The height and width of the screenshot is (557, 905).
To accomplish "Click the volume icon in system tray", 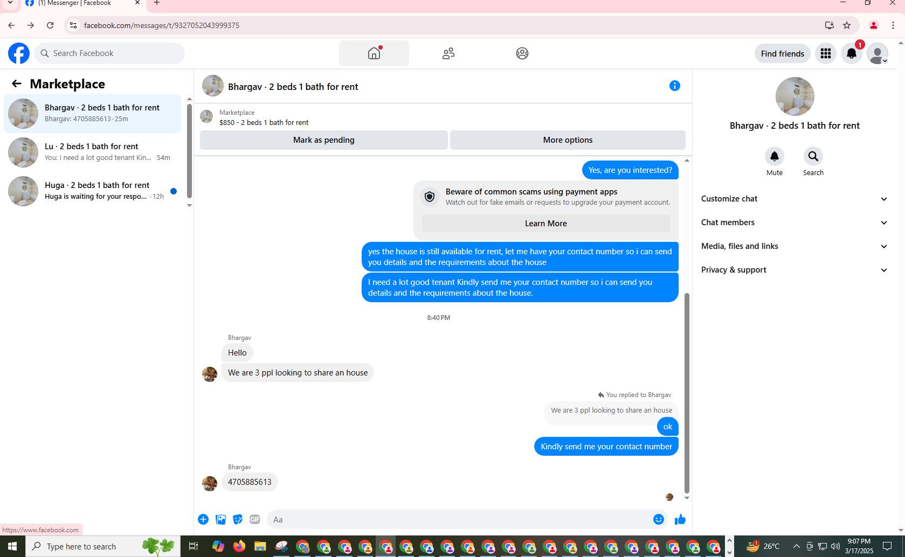I will pos(835,546).
